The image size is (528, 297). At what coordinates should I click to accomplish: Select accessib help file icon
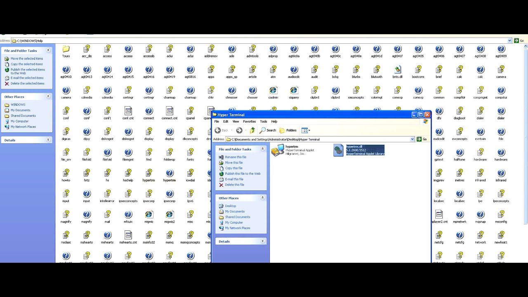coord(149,49)
